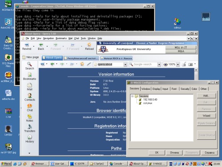
Task: Switch to the Window tab in X-Win32
Action: (x=146, y=89)
